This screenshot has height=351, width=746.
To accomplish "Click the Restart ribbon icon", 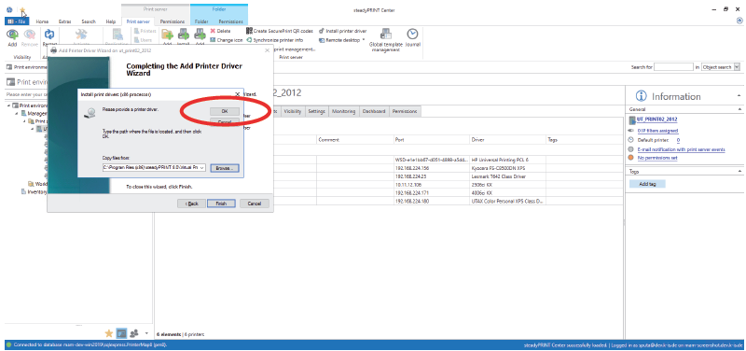I will click(49, 35).
